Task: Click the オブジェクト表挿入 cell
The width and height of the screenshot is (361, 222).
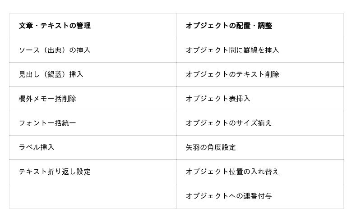Action: [x=218, y=99]
